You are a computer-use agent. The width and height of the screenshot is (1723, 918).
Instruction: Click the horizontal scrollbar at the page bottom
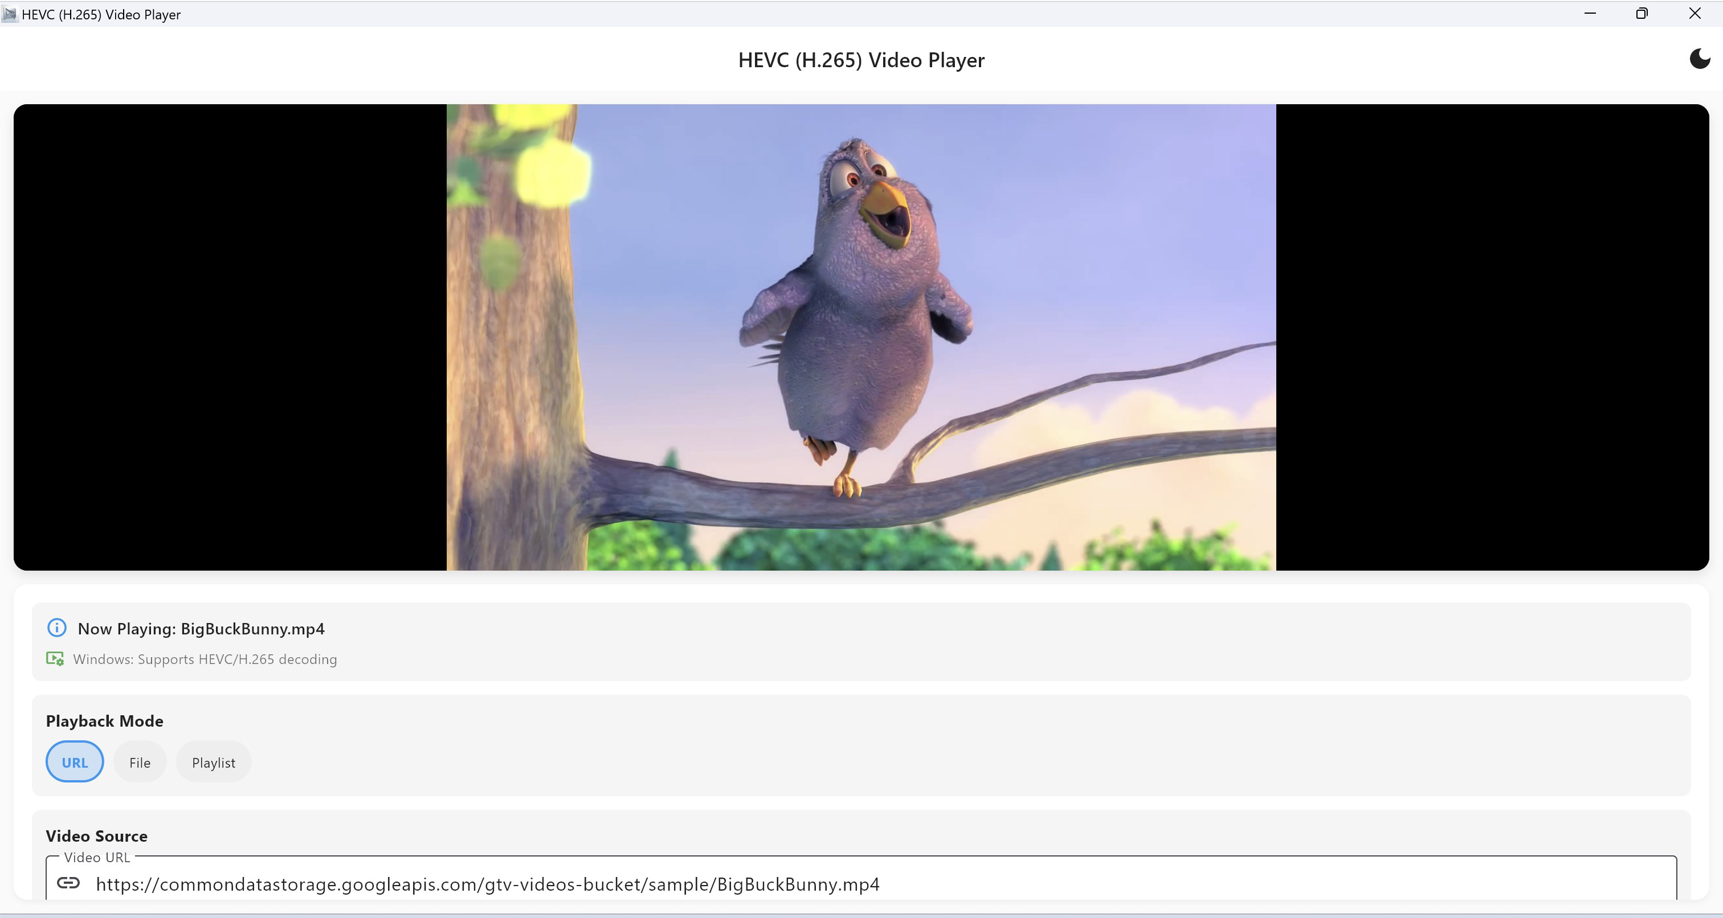862,913
